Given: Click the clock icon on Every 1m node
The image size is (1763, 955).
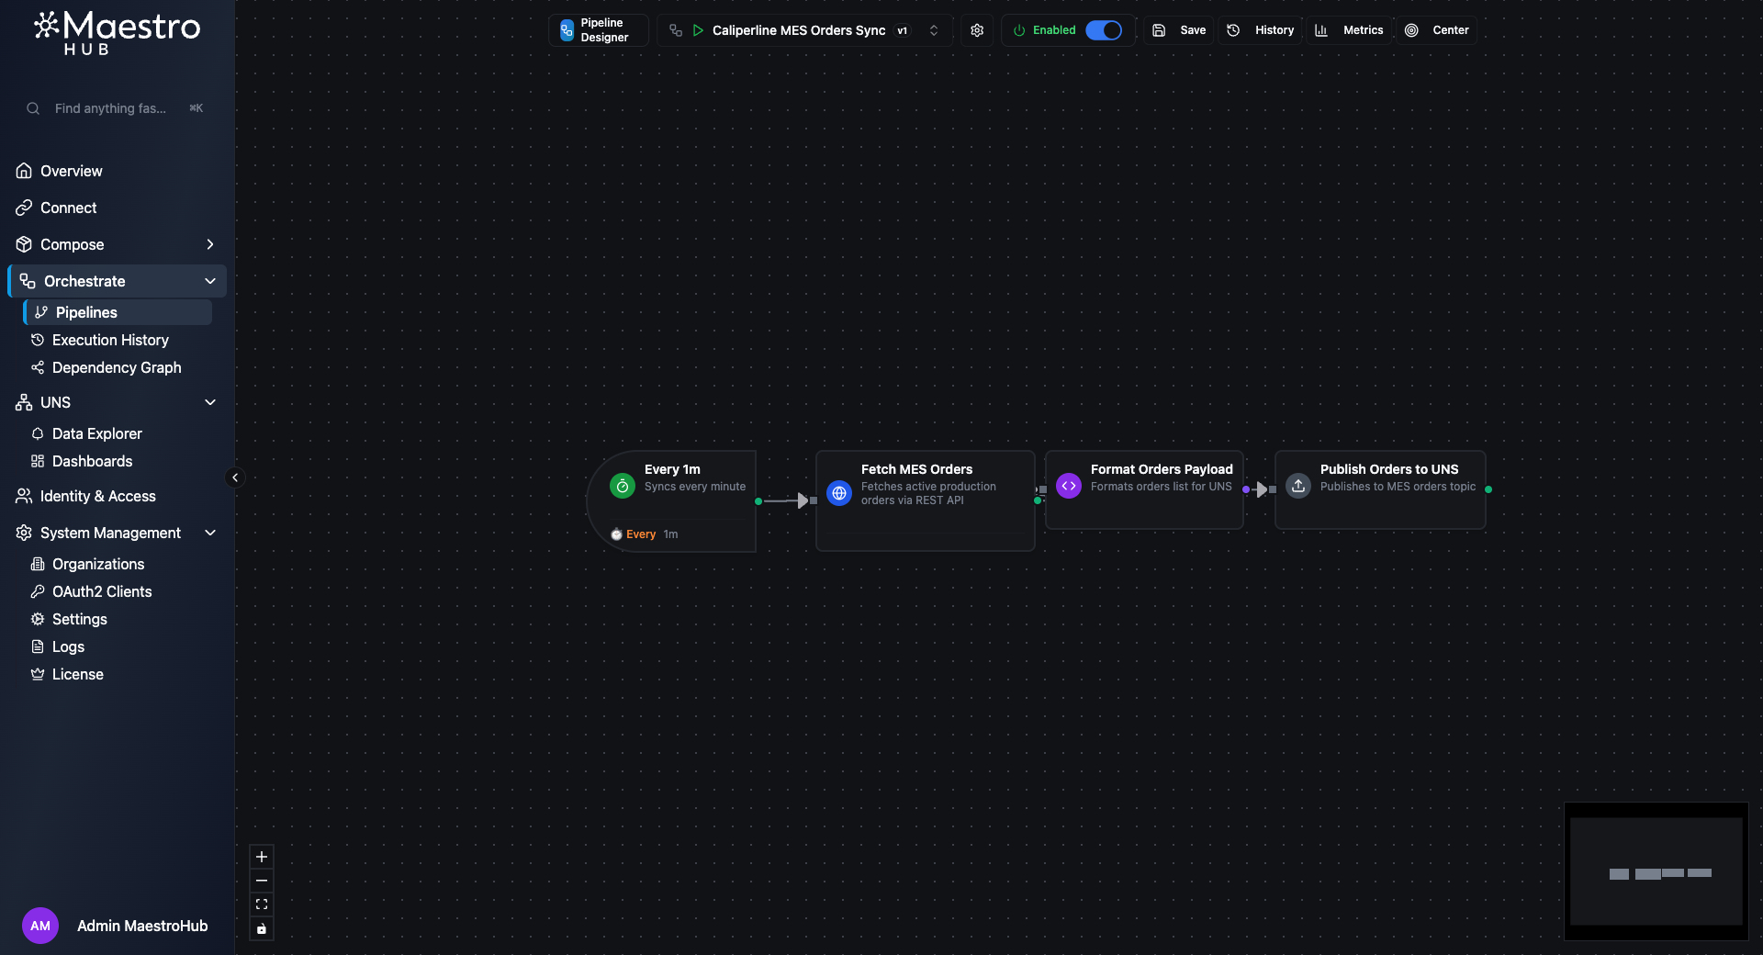Looking at the screenshot, I should tap(622, 486).
